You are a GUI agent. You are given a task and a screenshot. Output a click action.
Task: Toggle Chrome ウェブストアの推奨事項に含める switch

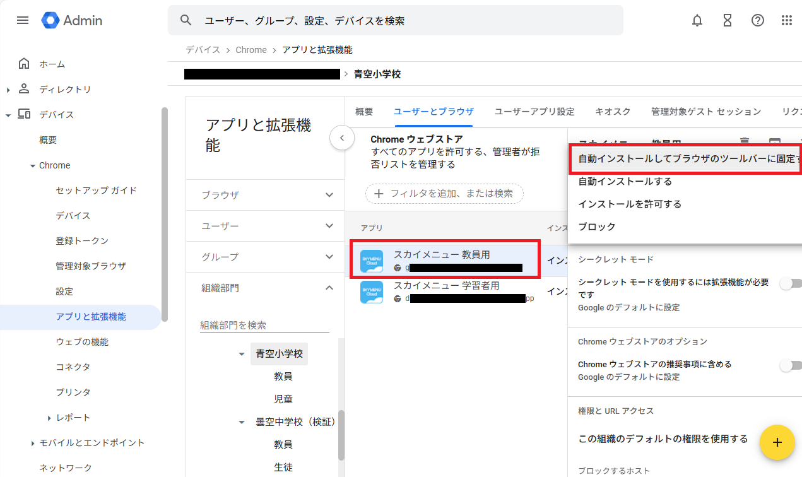point(790,365)
